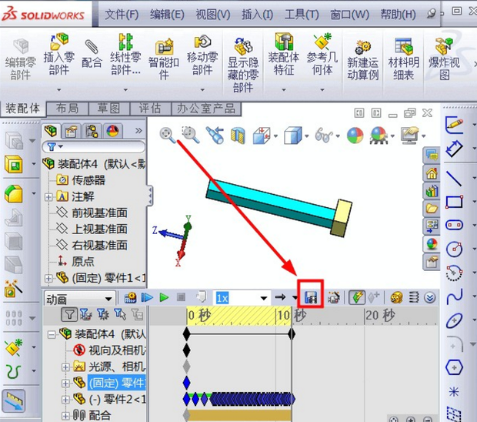Open the 编辑(E) menu
477x422 pixels.
pos(167,15)
